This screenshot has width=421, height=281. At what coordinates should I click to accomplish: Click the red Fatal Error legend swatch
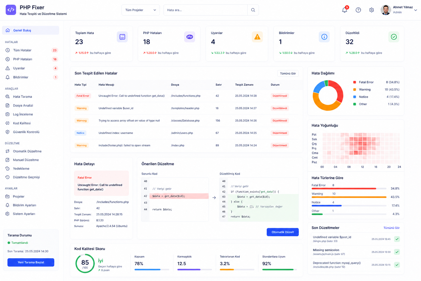[x=355, y=82]
